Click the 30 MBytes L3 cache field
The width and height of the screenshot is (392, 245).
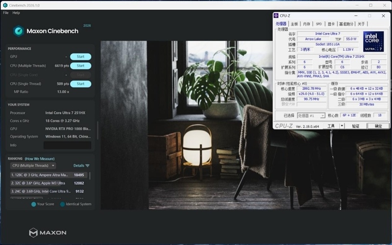(367, 104)
